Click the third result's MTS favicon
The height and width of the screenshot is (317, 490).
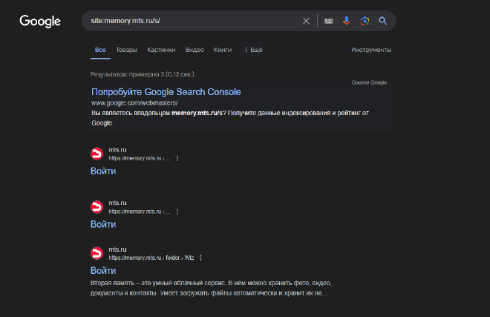(97, 253)
